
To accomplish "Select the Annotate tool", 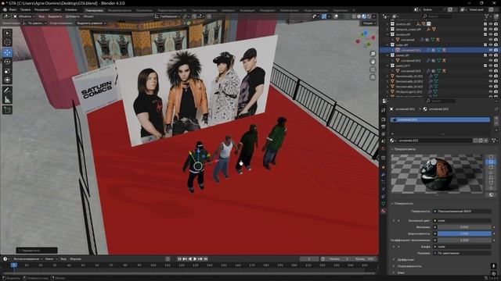I will [x=7, y=91].
